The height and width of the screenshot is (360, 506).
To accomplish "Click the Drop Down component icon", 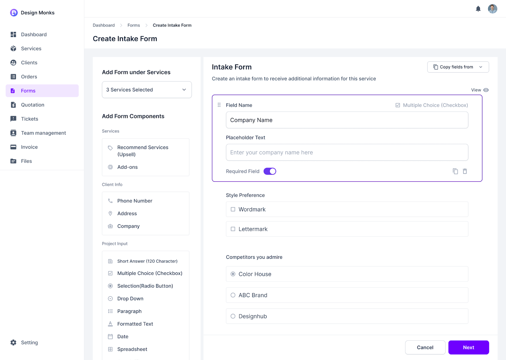I will pos(110,299).
